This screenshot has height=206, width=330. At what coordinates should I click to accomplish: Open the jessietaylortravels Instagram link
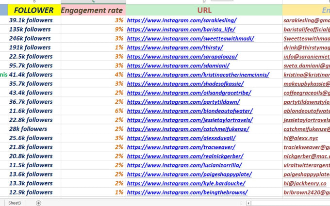[x=190, y=120]
